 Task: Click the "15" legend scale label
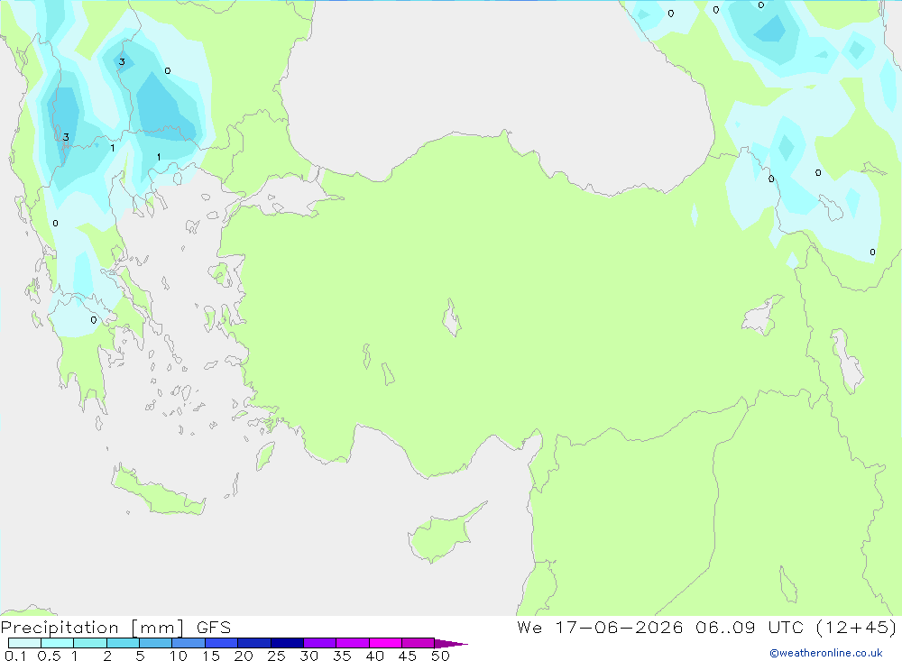point(211,656)
